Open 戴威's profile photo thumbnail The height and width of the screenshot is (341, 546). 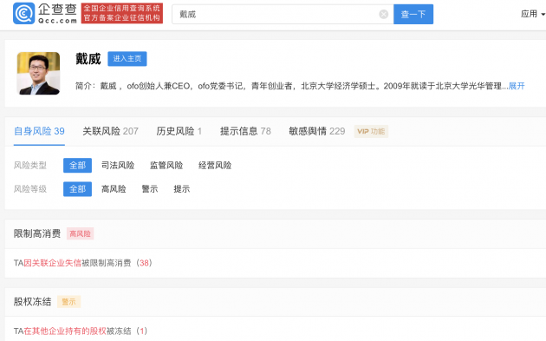pos(38,73)
